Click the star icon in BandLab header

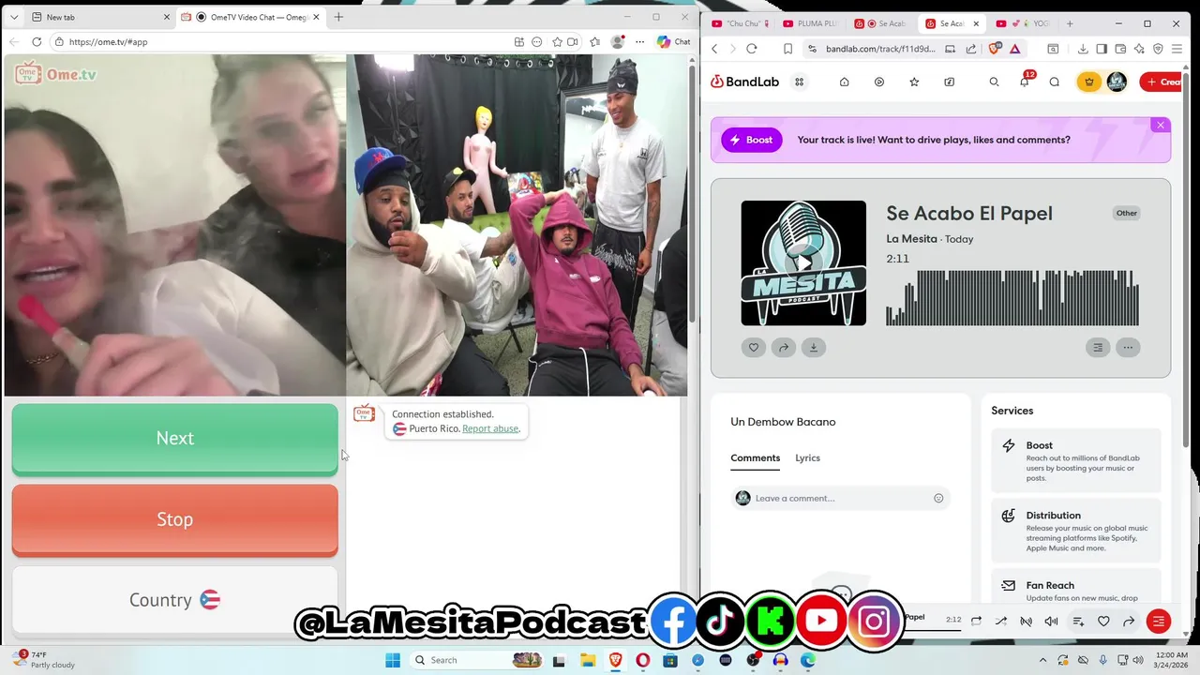914,82
